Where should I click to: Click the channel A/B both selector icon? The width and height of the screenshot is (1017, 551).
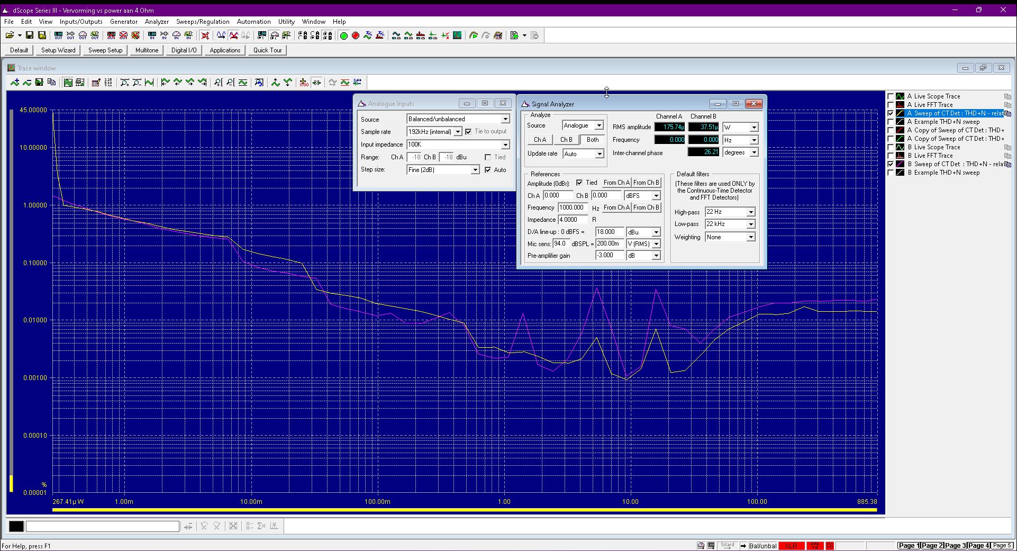327,35
